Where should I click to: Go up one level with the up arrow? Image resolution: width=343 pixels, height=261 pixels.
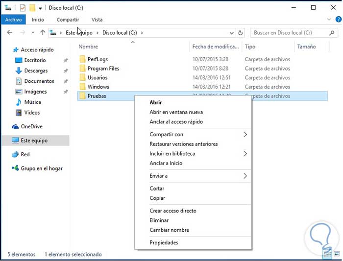[43, 33]
